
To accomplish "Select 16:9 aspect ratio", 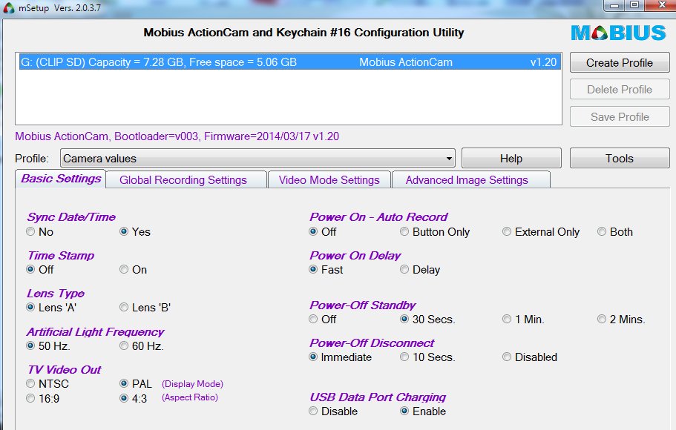I will 30,398.
